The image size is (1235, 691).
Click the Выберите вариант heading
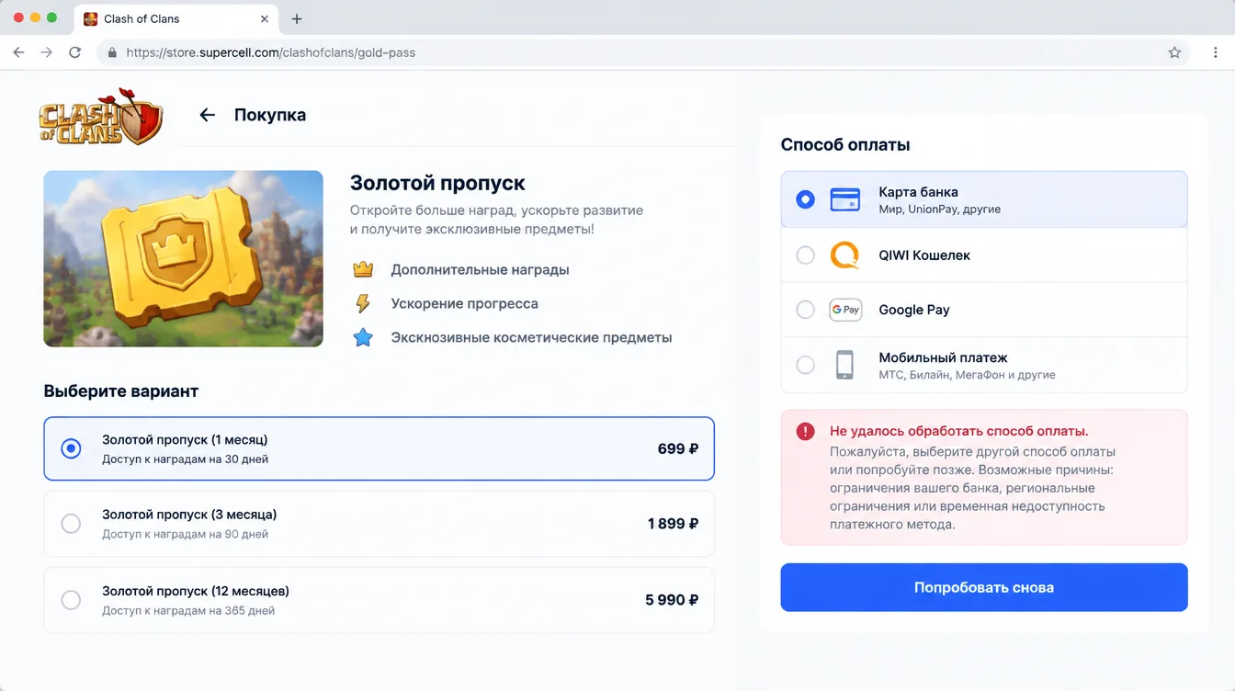121,391
